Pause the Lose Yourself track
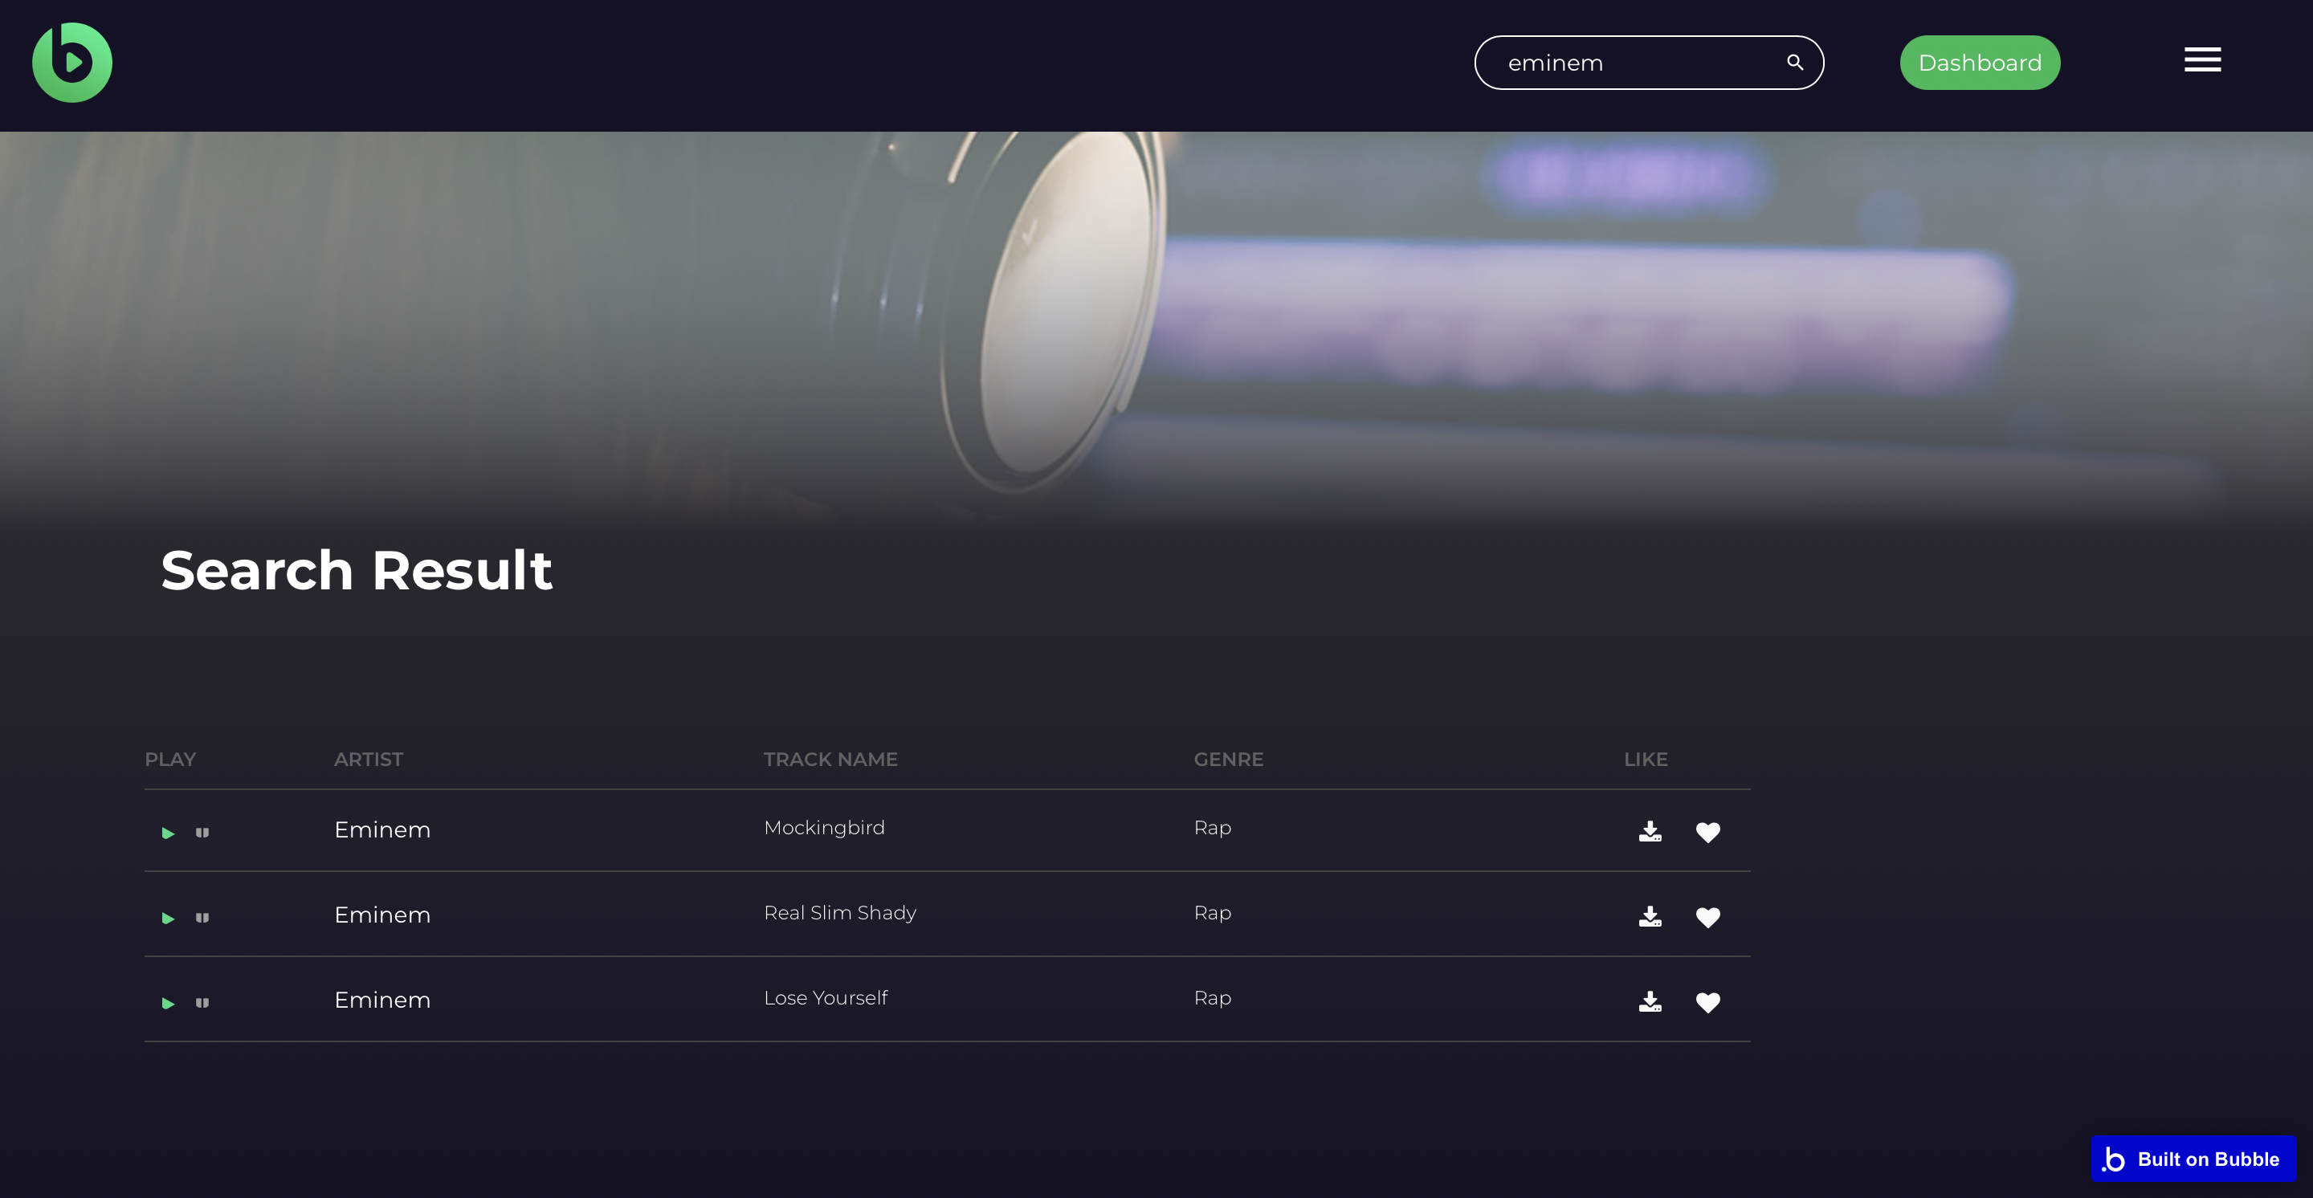This screenshot has height=1198, width=2313. [202, 1003]
